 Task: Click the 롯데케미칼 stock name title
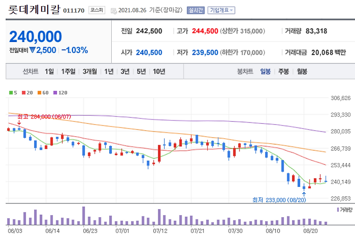35,9
